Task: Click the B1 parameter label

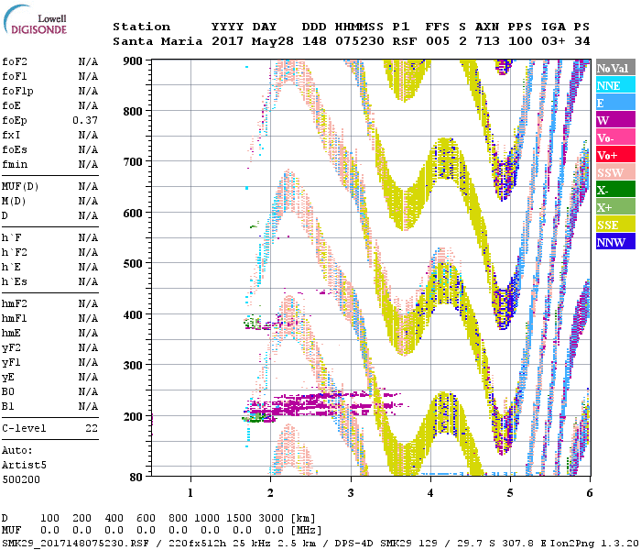Action: pyautogui.click(x=7, y=406)
